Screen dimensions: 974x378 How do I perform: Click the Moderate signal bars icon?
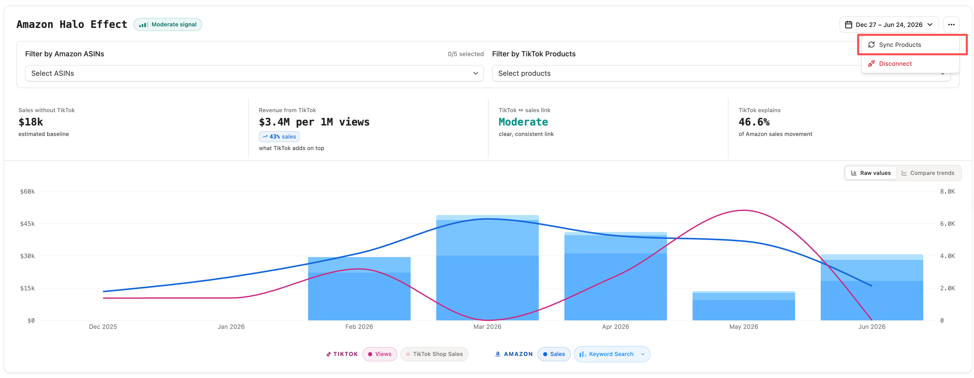tap(143, 25)
